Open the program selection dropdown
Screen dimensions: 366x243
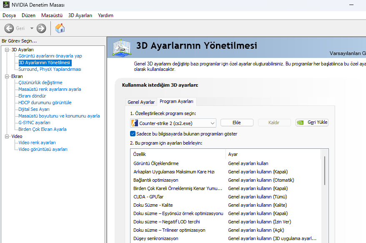pos(212,123)
